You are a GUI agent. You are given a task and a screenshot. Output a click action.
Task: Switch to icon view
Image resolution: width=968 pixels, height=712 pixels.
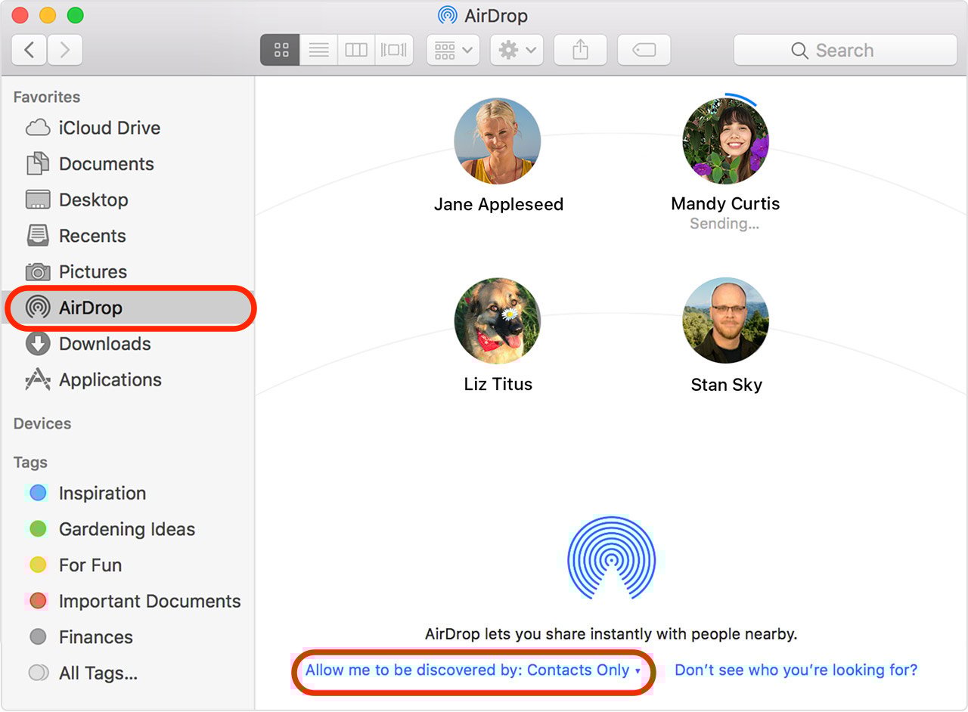281,51
